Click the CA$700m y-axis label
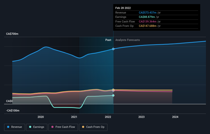Viewport: 210px width, 134px height. pos(12,34)
